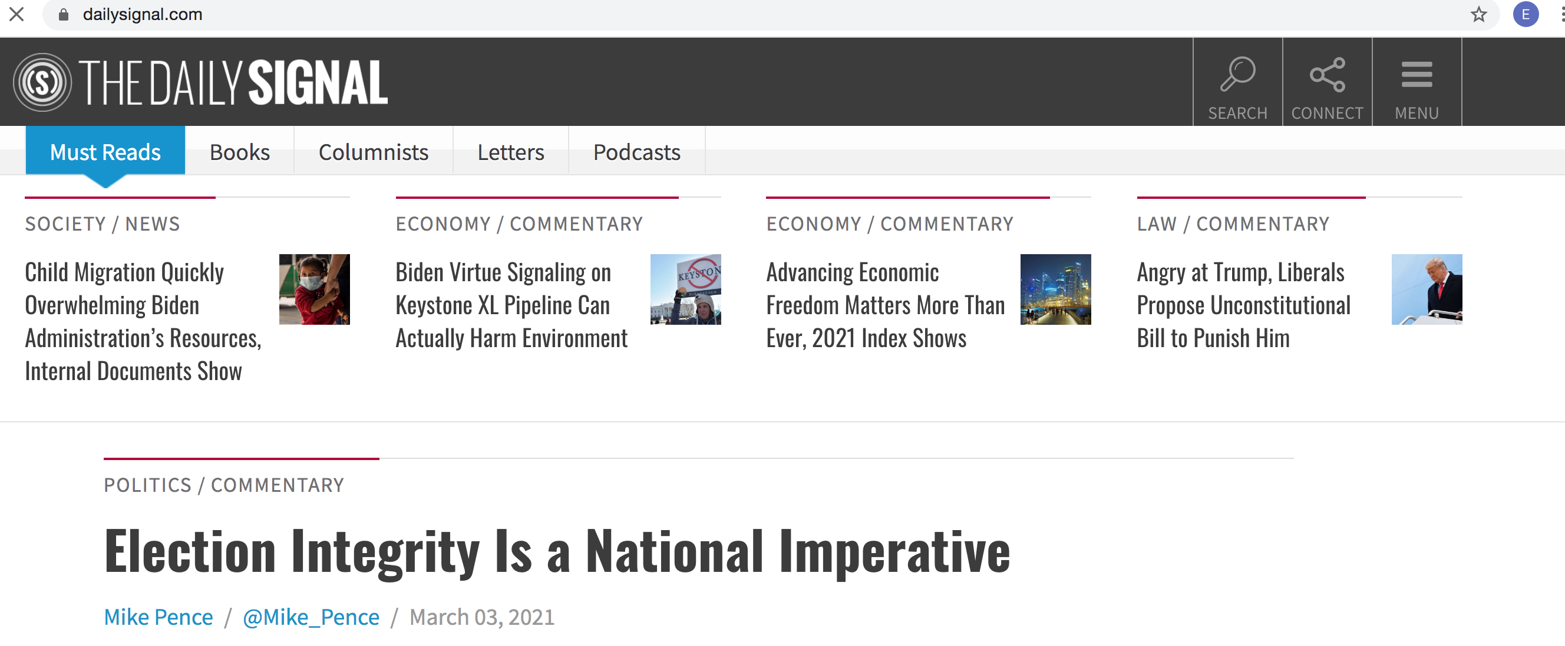
Task: Stop page loading with X icon
Action: [17, 15]
